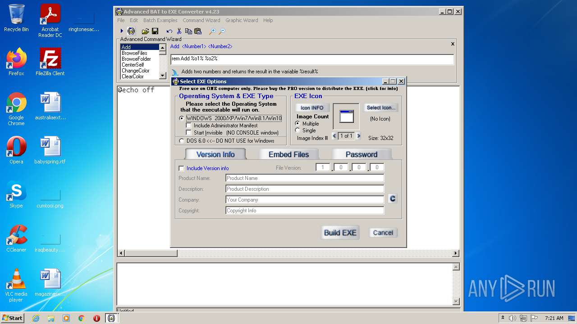Screen dimensions: 577x324
Task: Click Build EXE button
Action: click(x=340, y=233)
